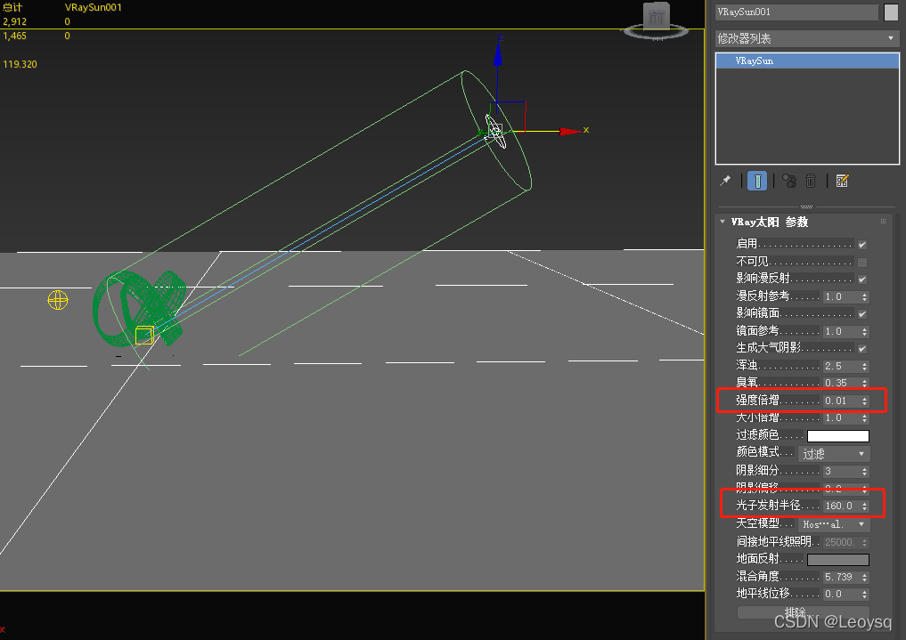Click the 阴影细分 spinner arrows
The image size is (906, 640).
coord(865,471)
